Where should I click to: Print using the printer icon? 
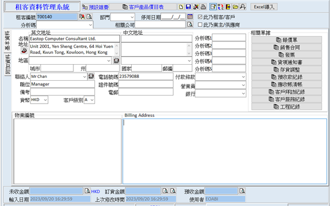click(x=203, y=7)
